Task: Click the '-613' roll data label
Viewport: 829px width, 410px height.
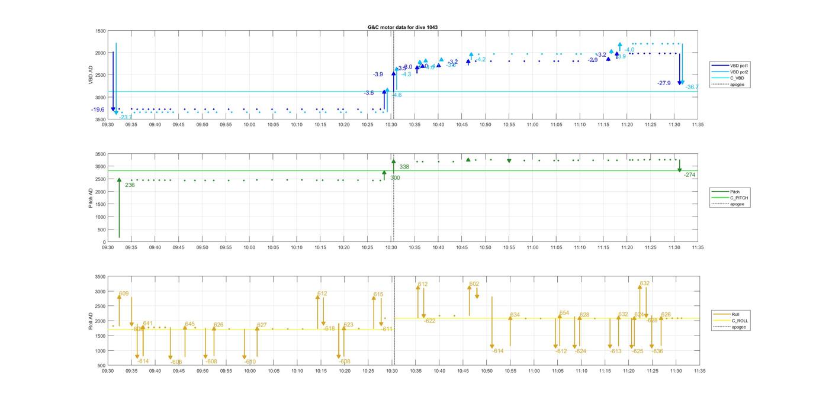Action: pos(616,351)
